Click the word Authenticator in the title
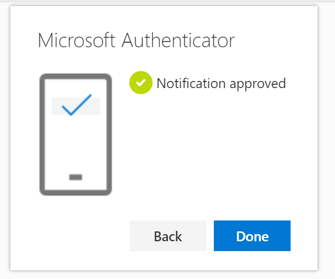335x279 pixels. point(178,40)
